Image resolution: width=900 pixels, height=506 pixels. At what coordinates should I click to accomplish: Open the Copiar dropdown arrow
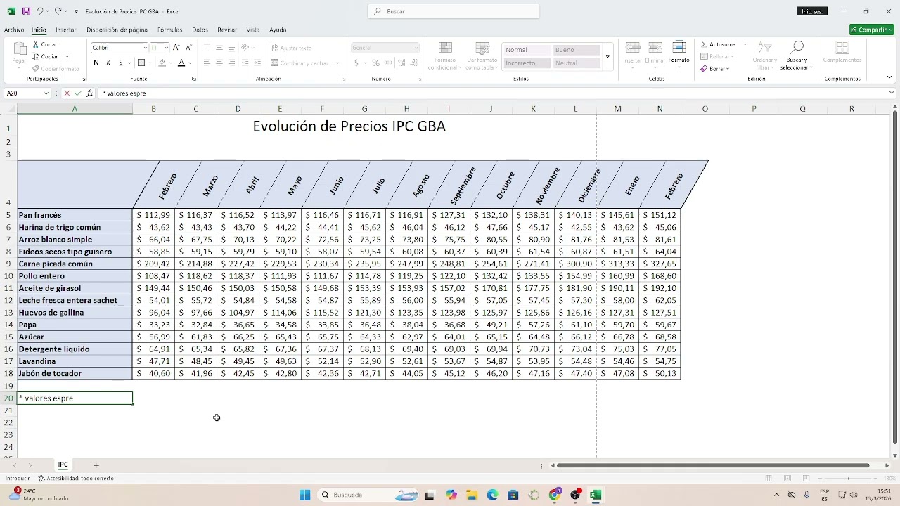pos(67,56)
